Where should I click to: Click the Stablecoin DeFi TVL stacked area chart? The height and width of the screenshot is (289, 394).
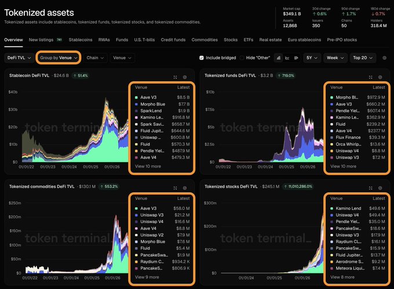tap(75, 129)
